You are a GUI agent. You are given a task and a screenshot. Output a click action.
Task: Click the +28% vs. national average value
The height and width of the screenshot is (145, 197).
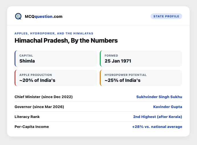pyautogui.click(x=157, y=127)
